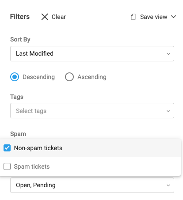Screen dimensions: 183x200
Task: Click the Select tags chevron arrow
Action: coord(168,111)
